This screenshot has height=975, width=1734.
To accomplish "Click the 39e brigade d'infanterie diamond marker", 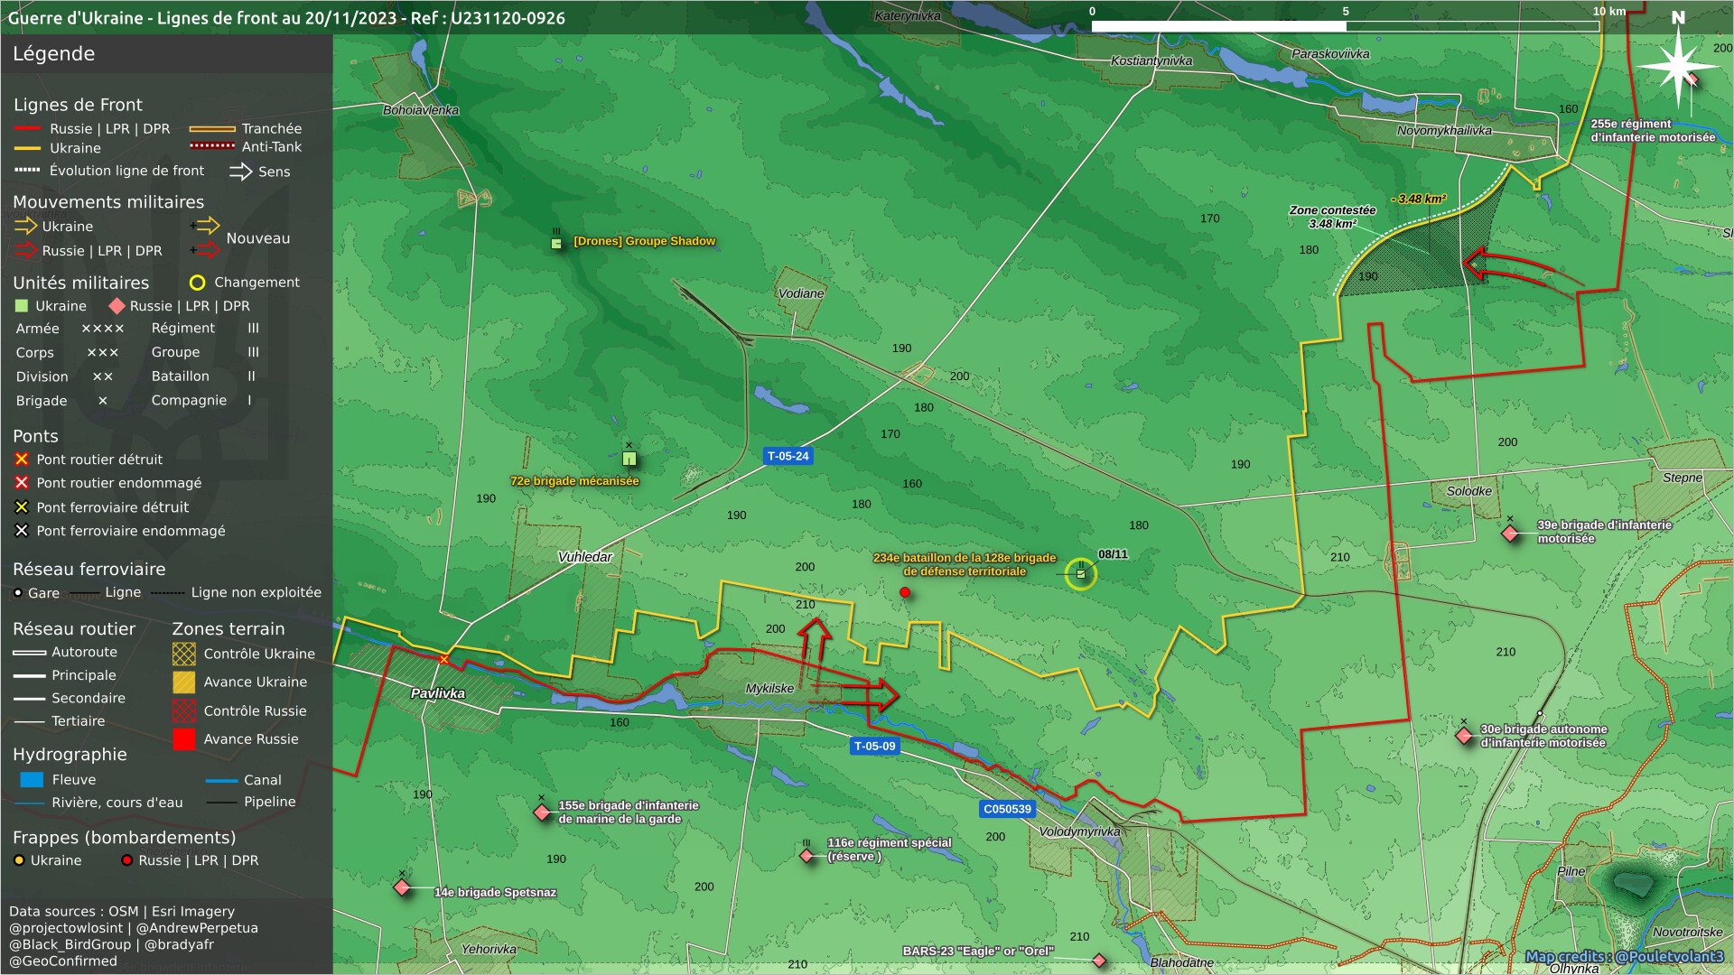I will [1509, 534].
